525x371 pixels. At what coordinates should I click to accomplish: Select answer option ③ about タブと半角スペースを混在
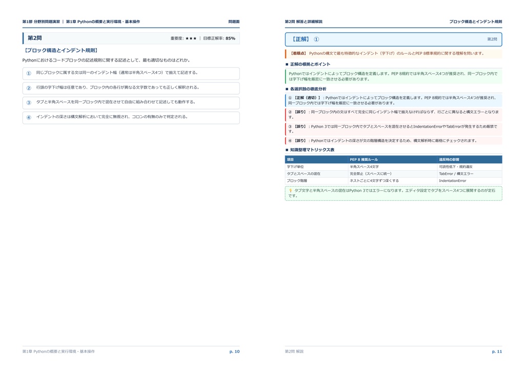(x=131, y=102)
